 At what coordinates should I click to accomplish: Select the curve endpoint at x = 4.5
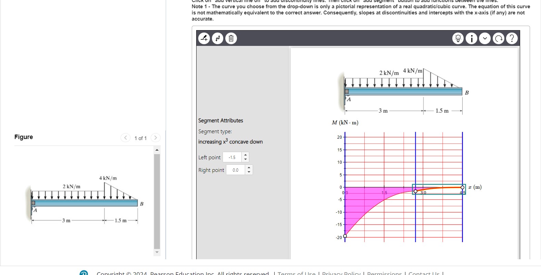point(463,187)
